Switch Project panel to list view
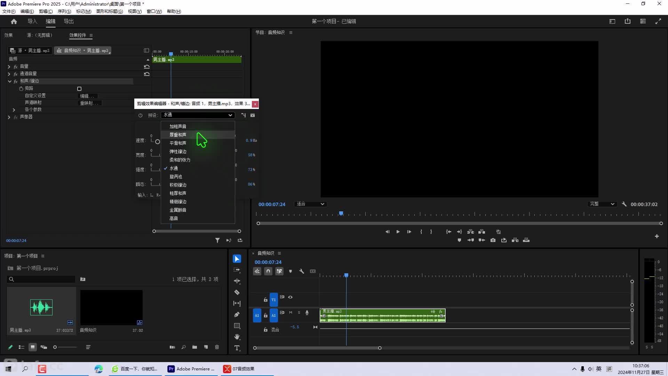This screenshot has height=376, width=668. click(22, 347)
